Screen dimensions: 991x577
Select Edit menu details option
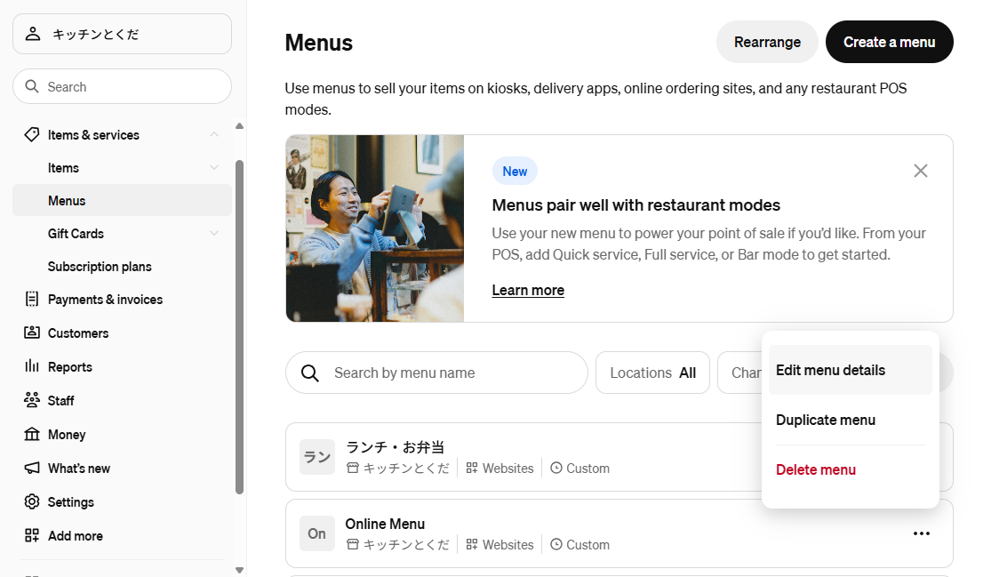click(x=850, y=371)
